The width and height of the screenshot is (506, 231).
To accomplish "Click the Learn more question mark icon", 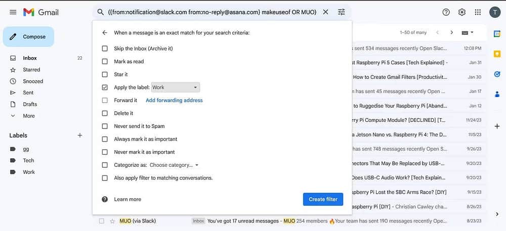I will [105, 199].
